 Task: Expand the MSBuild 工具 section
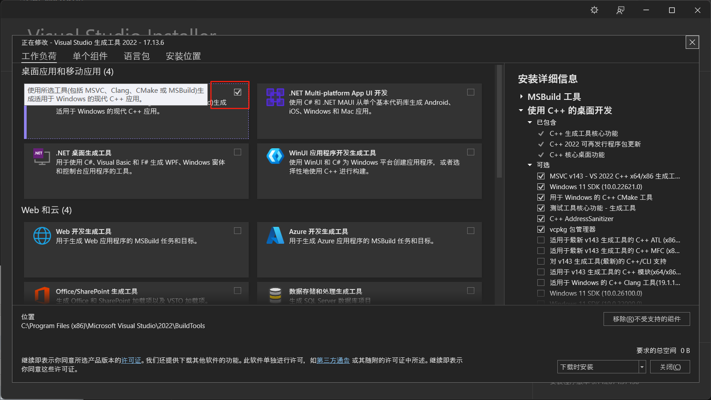[x=522, y=96]
